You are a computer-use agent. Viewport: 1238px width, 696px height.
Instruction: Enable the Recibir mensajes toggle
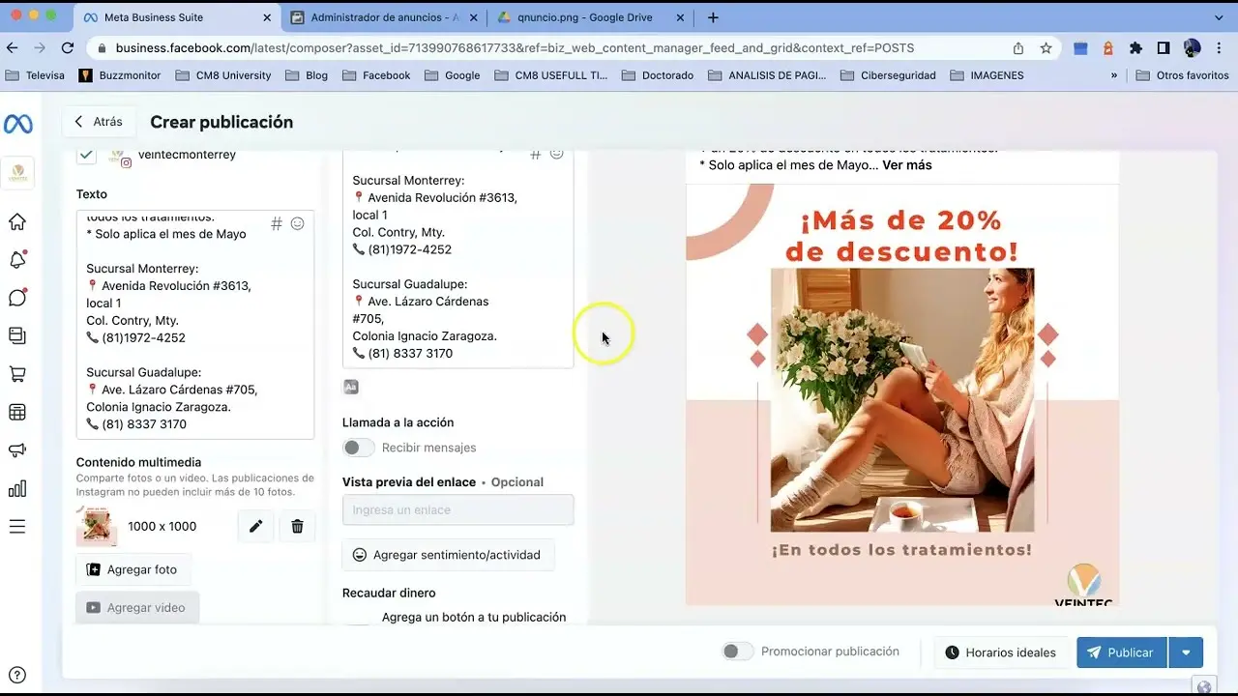pos(359,448)
